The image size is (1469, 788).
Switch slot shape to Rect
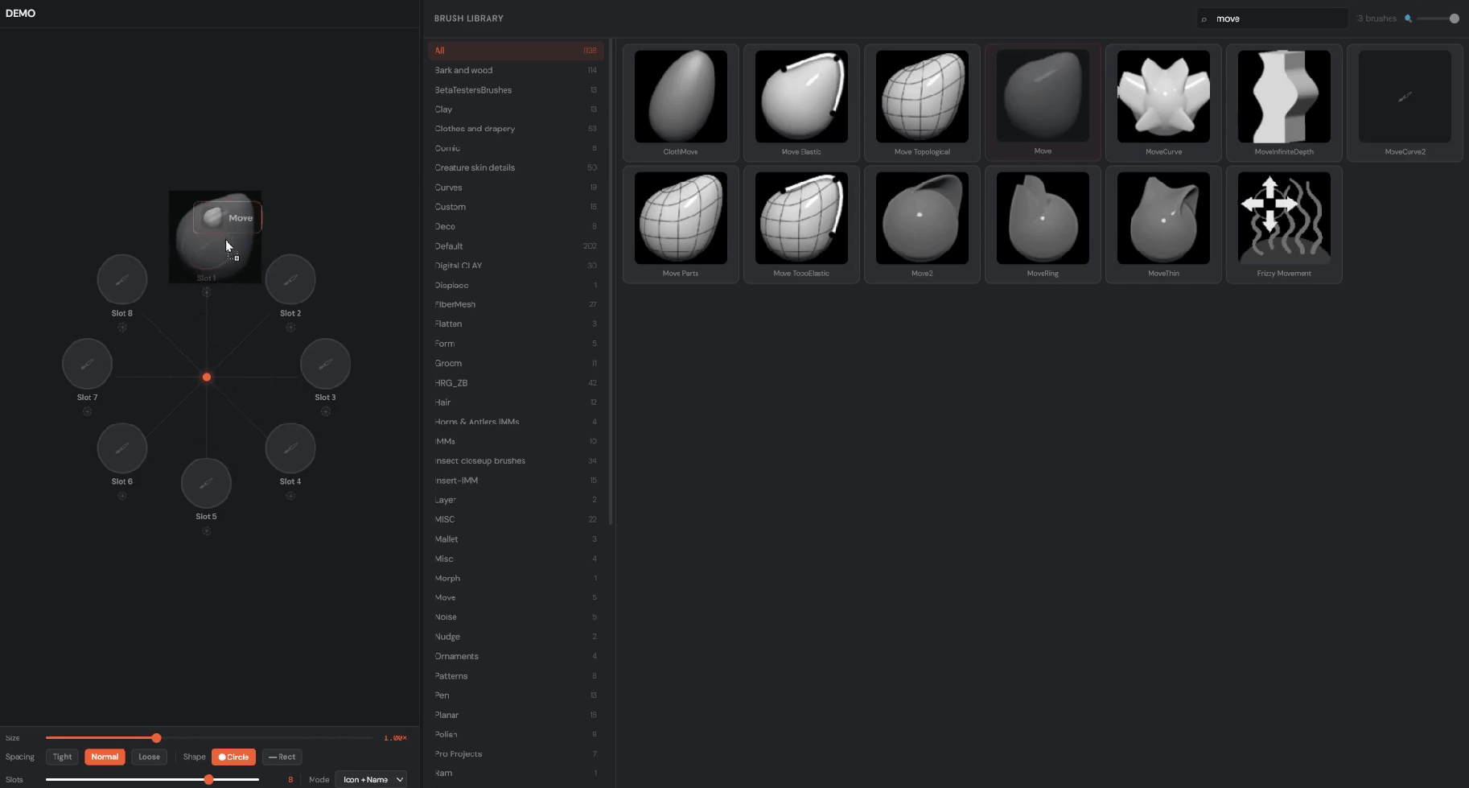tap(282, 757)
